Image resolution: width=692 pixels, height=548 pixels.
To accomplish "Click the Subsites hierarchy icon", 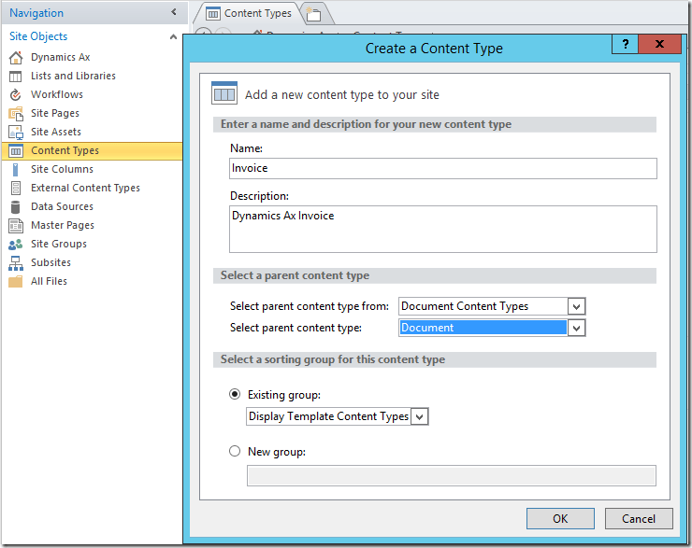I will 16,263.
